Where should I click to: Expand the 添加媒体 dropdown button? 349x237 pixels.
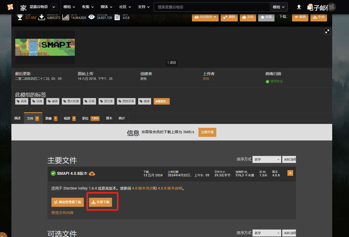coord(205,17)
